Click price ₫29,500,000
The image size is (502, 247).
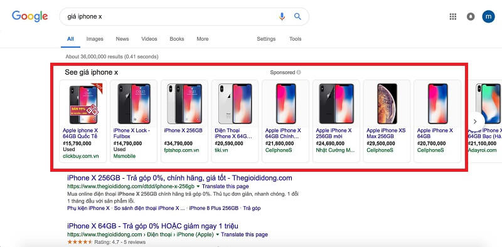(381, 144)
